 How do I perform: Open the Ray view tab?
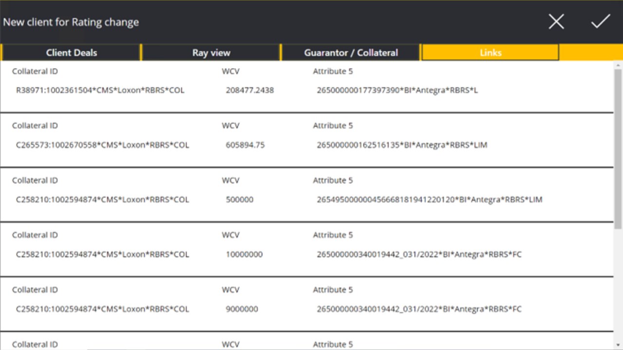(211, 52)
